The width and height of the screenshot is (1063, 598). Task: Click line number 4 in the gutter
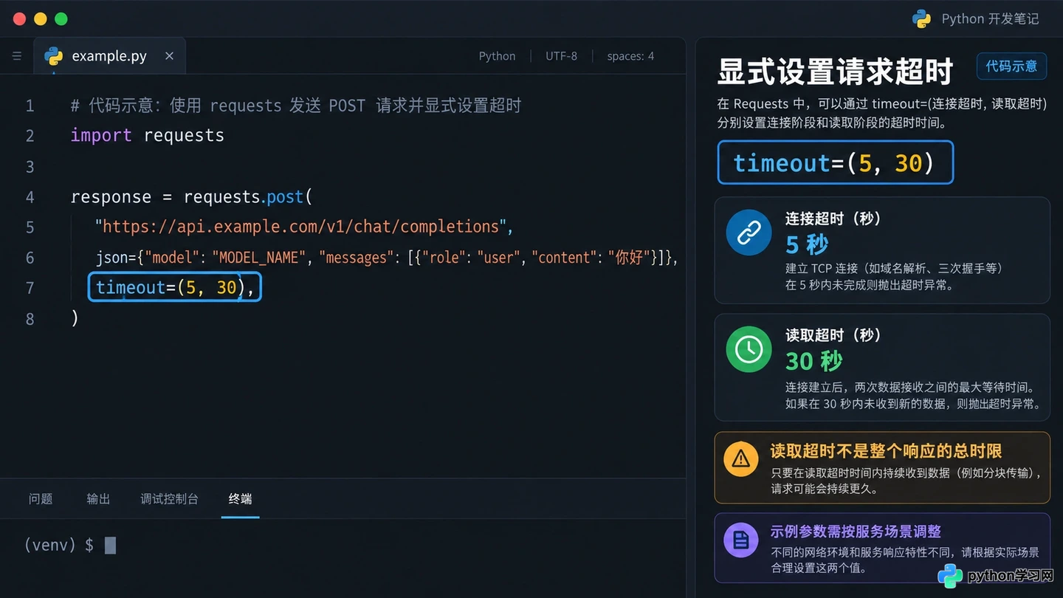(x=30, y=197)
